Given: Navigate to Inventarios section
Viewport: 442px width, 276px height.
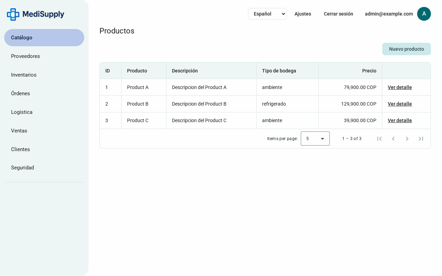Looking at the screenshot, I should [44, 75].
